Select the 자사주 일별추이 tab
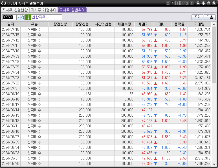Screen dimensions: 218x168 72,10
